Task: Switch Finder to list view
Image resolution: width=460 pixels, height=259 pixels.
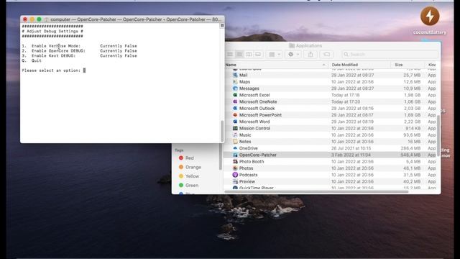Action: coord(239,55)
